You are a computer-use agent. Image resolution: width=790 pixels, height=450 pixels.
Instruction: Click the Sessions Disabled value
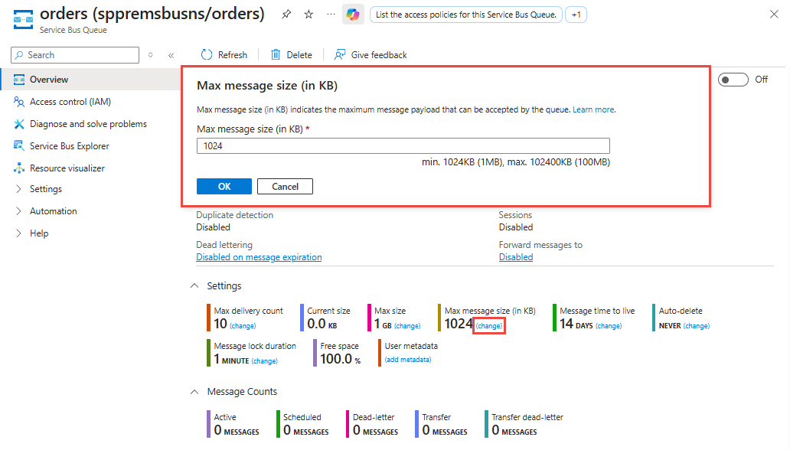(x=516, y=227)
